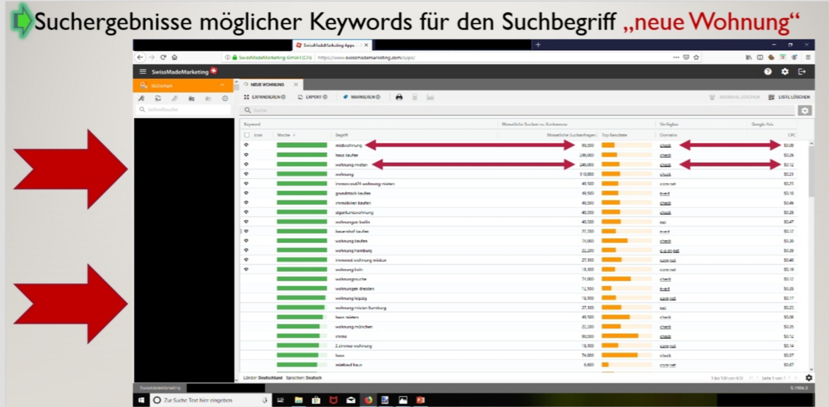The height and width of the screenshot is (407, 829).
Task: Toggle select-all checkbox in Icon column header
Action: [247, 135]
